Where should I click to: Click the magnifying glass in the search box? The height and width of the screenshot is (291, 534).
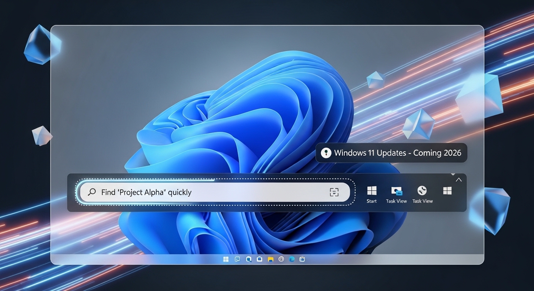(91, 192)
